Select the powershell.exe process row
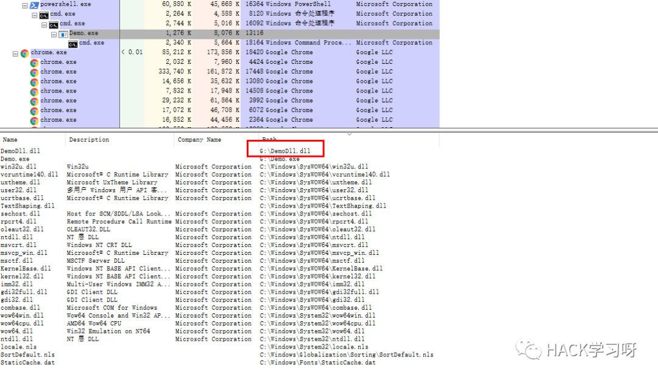658x379 pixels. point(220,4)
